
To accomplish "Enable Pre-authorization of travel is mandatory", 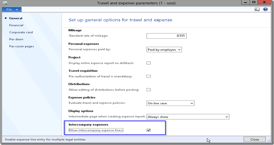I will tap(149, 76).
